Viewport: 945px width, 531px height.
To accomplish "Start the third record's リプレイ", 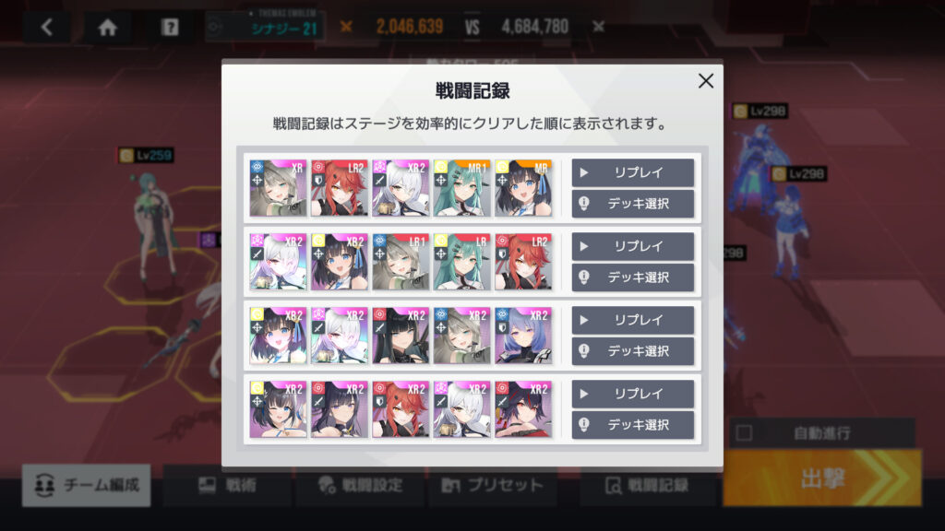I will (633, 320).
